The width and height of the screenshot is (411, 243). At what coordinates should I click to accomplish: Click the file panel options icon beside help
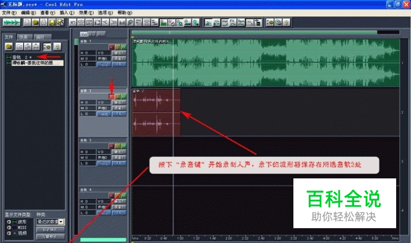[47, 47]
